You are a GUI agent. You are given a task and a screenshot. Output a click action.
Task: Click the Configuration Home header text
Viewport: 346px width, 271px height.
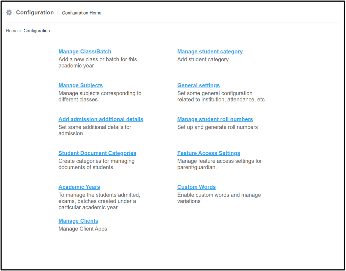pyautogui.click(x=82, y=13)
